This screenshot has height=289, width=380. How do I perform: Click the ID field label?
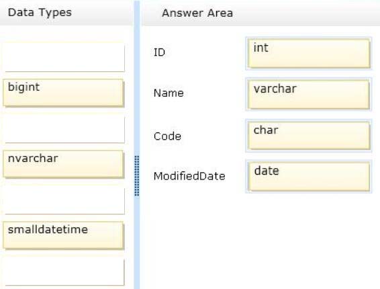(159, 52)
